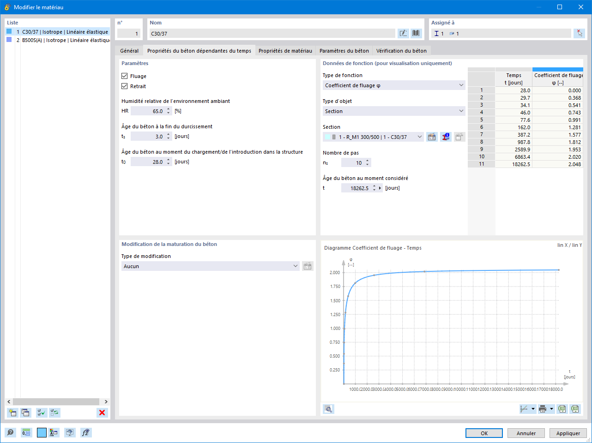This screenshot has width=592, height=443.
Task: Open the units and decimals 0.00 icon
Action: pos(26,432)
